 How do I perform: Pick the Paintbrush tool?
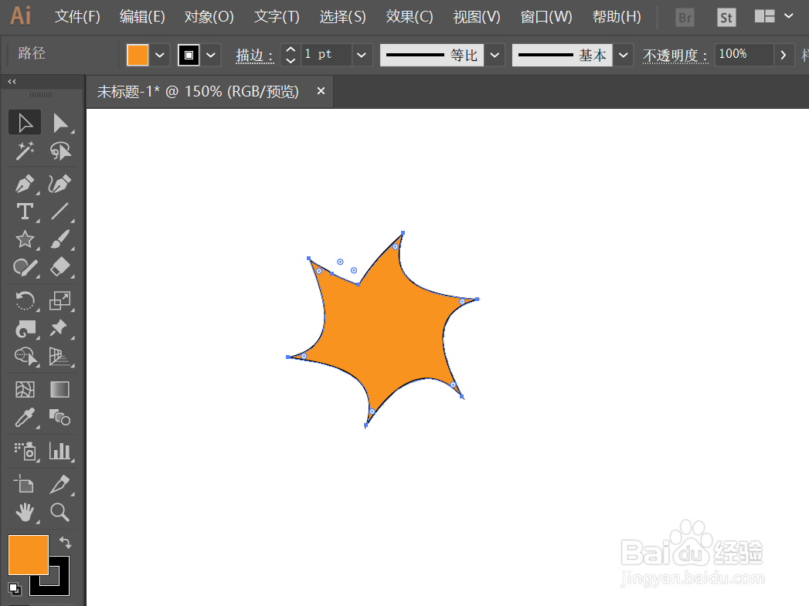pos(60,239)
